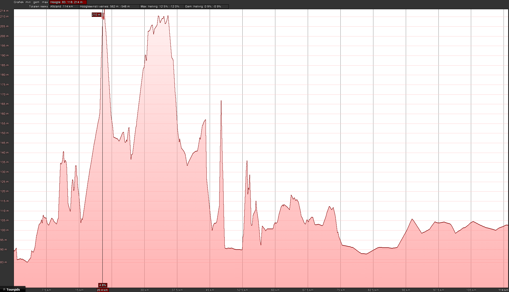Image resolution: width=509 pixels, height=292 pixels.
Task: Click the 4.8% slope indicator label
Action: click(x=103, y=285)
